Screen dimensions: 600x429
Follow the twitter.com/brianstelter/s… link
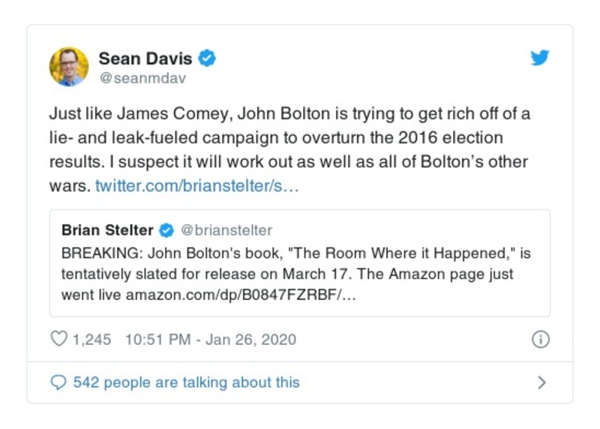coord(197,186)
